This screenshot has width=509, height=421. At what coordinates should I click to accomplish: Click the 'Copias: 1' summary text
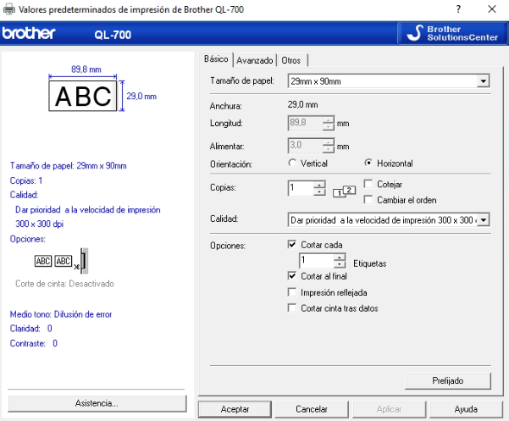pos(26,180)
